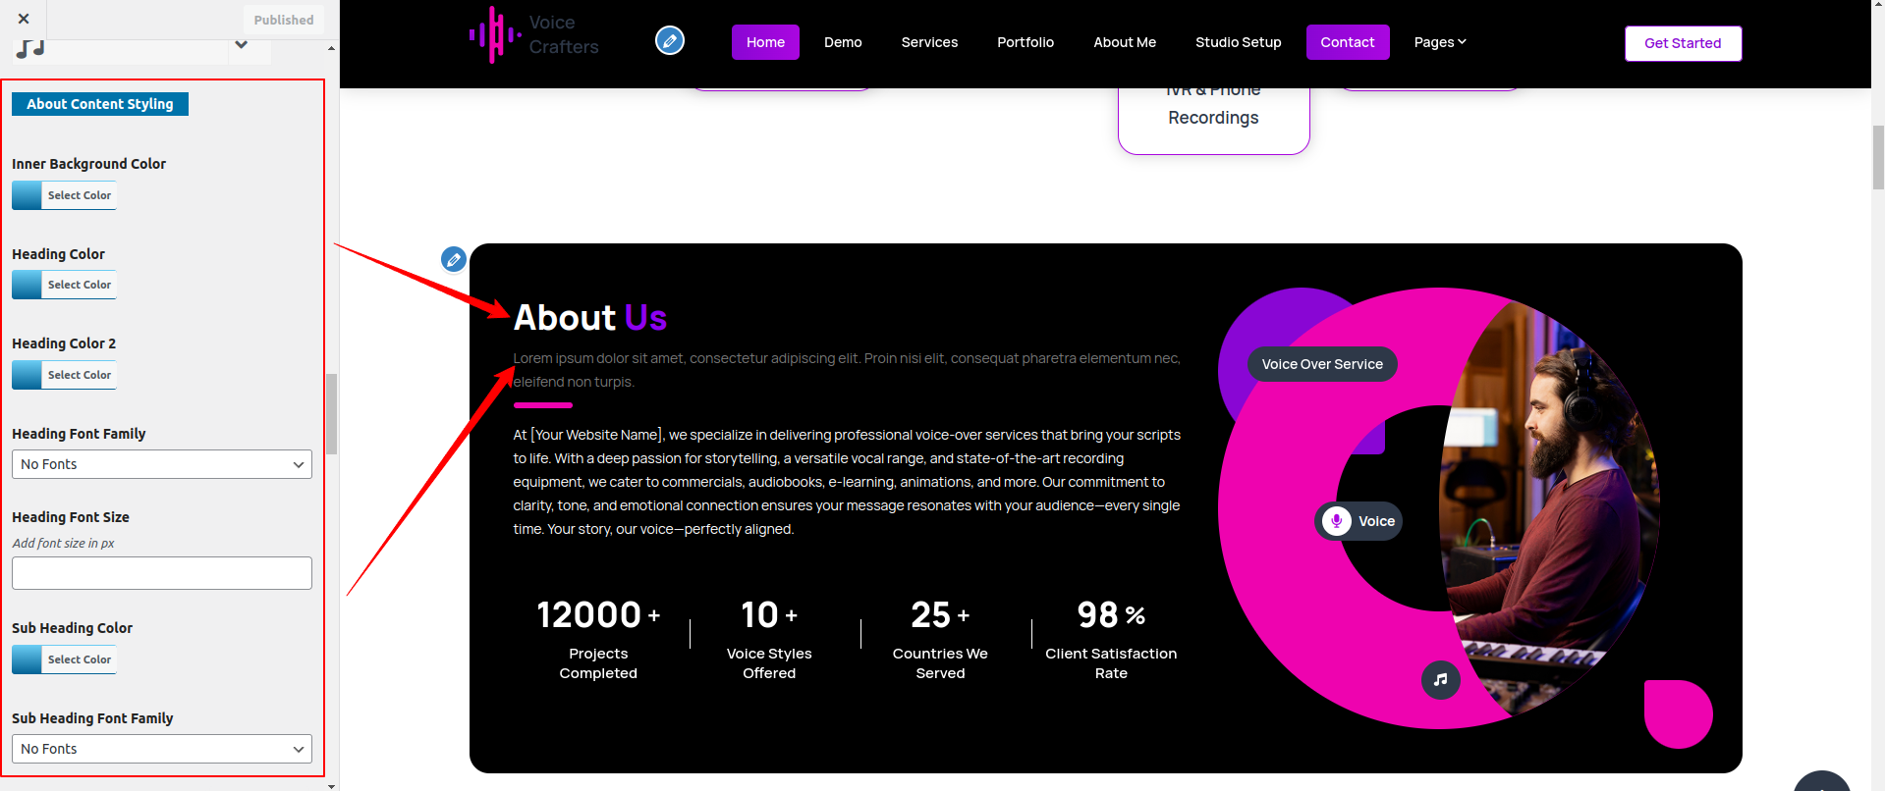This screenshot has width=1885, height=791.
Task: Click the scroll-to-top button at bottom right
Action: [x=1821, y=782]
